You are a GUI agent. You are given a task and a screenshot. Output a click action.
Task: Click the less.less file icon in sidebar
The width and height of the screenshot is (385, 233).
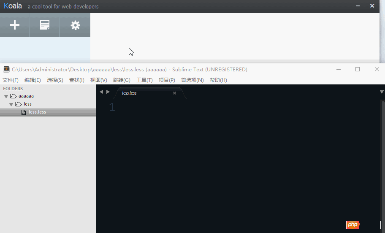coord(24,112)
